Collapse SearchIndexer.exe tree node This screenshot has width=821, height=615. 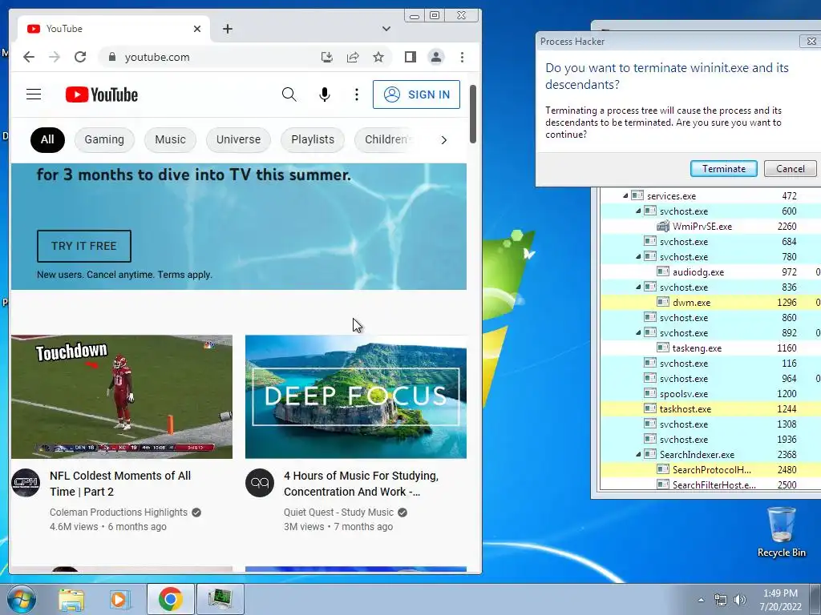coord(638,455)
